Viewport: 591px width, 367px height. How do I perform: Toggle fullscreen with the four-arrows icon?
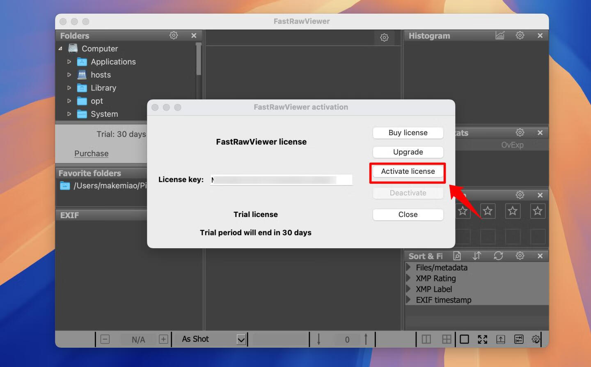[483, 339]
